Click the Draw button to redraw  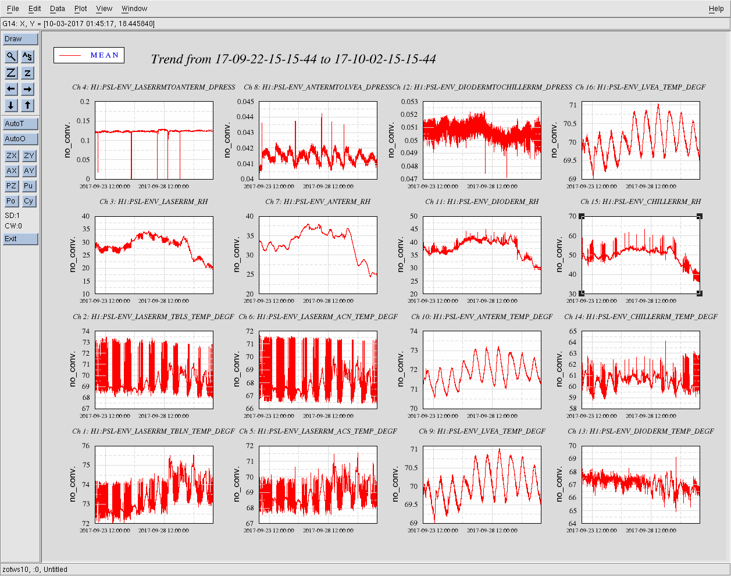(20, 39)
